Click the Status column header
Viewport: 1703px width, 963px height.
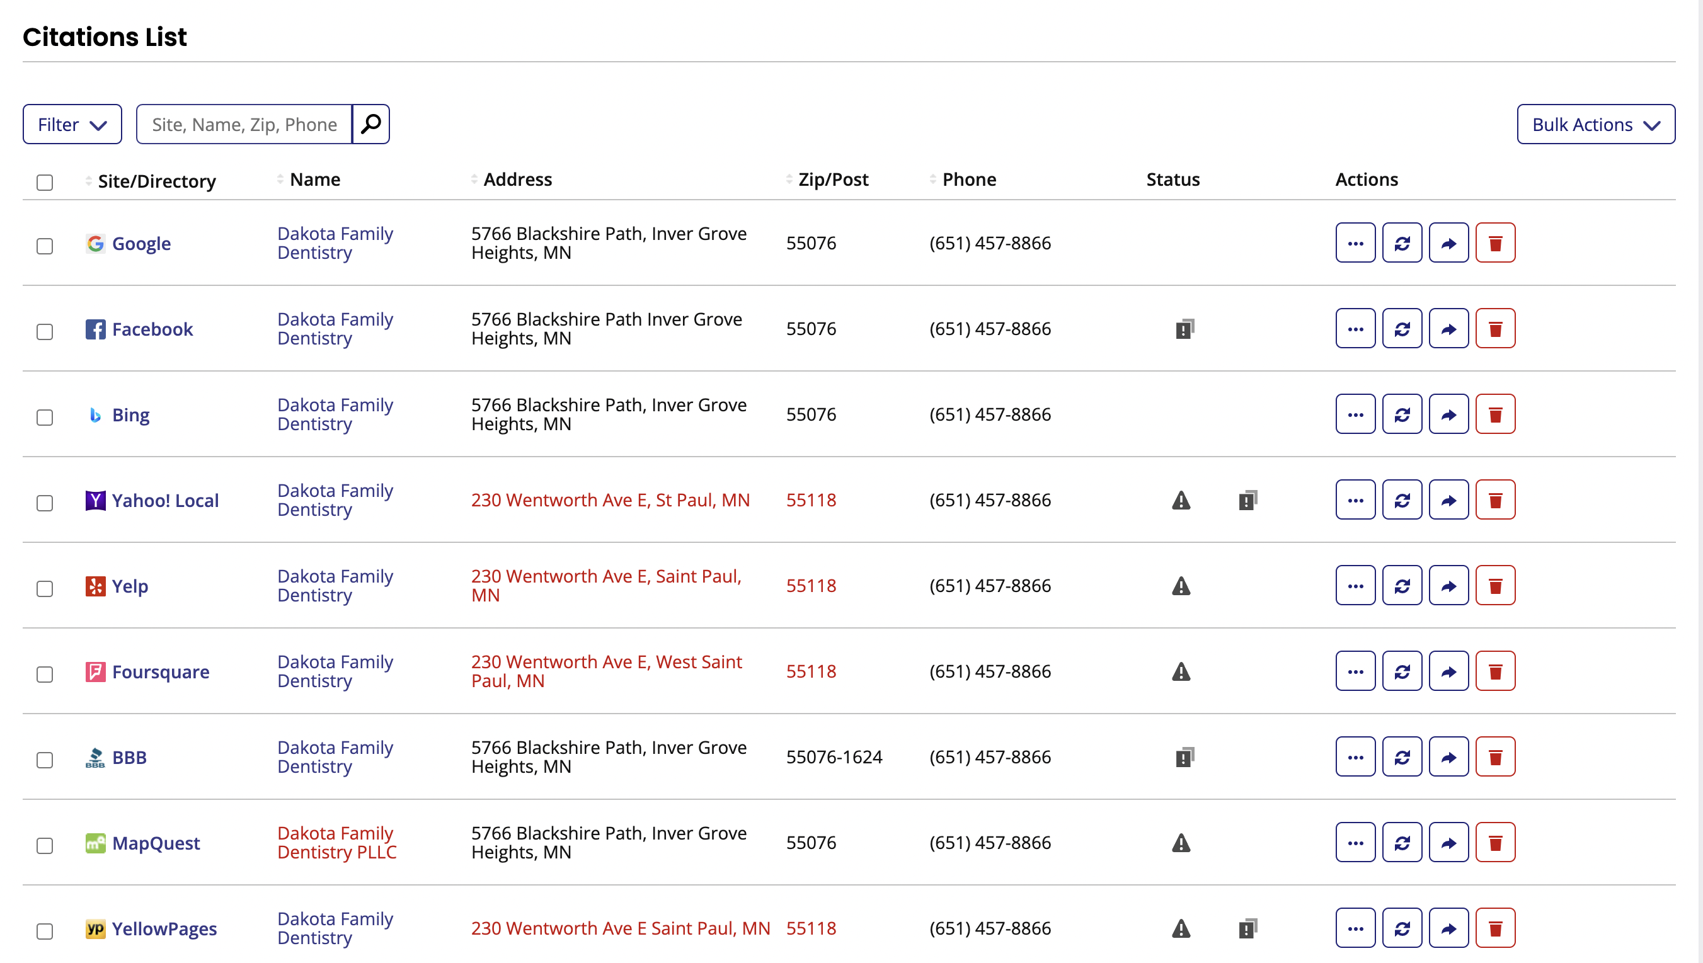tap(1173, 179)
